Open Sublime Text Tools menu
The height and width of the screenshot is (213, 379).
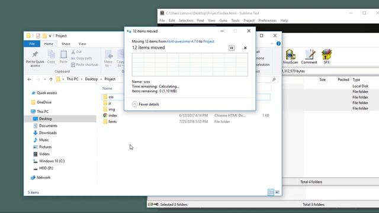235,21
